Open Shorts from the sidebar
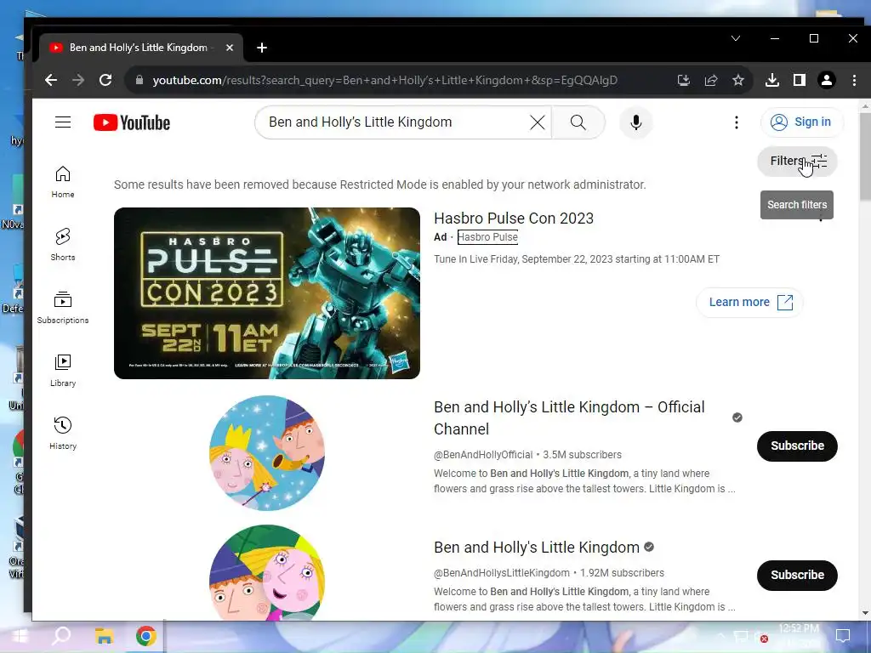871x653 pixels. coord(63,245)
